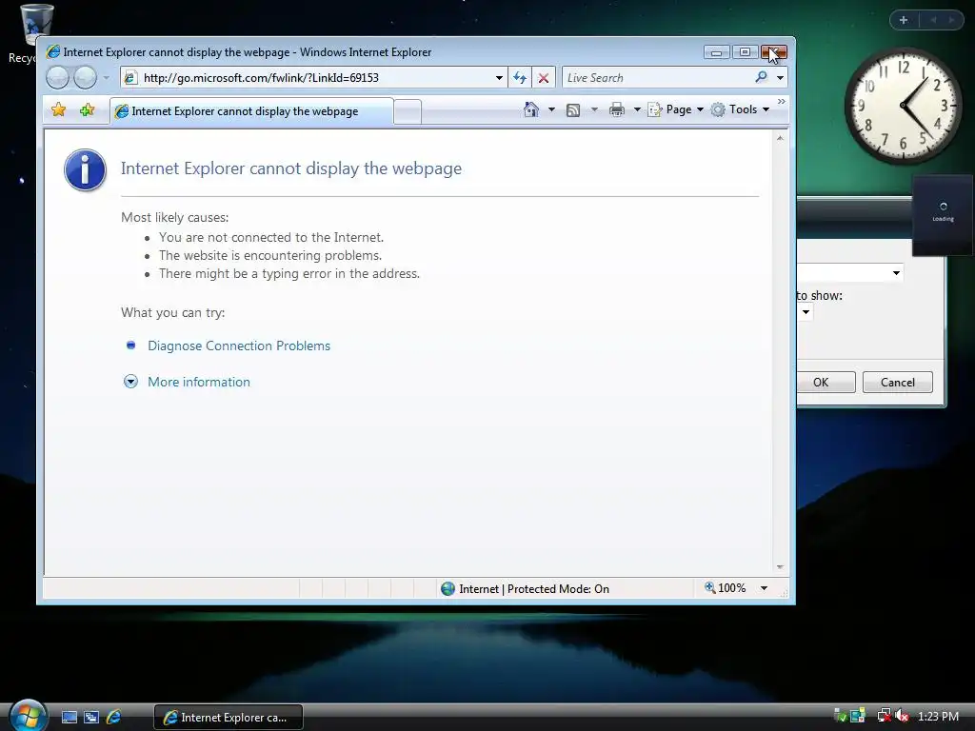Click the Refresh button beside the address bar
Screen dimensions: 975x731
(520, 78)
